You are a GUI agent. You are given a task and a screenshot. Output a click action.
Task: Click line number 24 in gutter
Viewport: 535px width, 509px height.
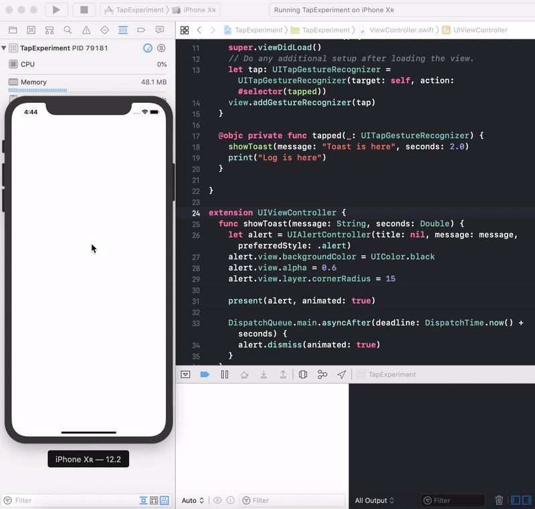coord(196,213)
